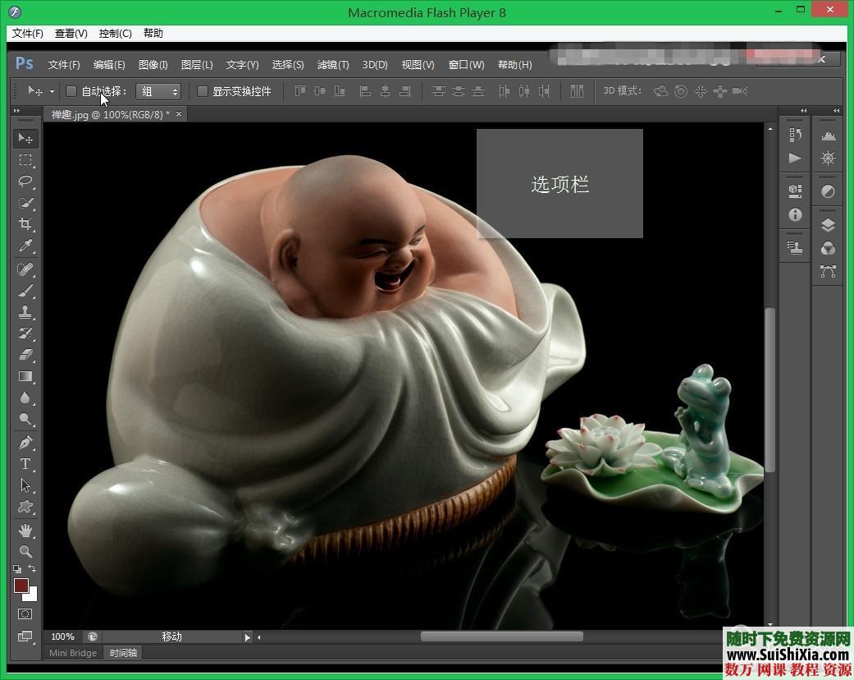This screenshot has height=680, width=854.
Task: Open Mini Bridge
Action: 72,653
